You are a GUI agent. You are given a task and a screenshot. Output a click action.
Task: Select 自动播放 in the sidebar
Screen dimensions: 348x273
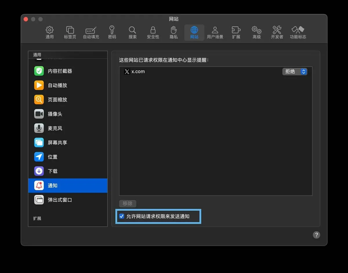pyautogui.click(x=68, y=85)
